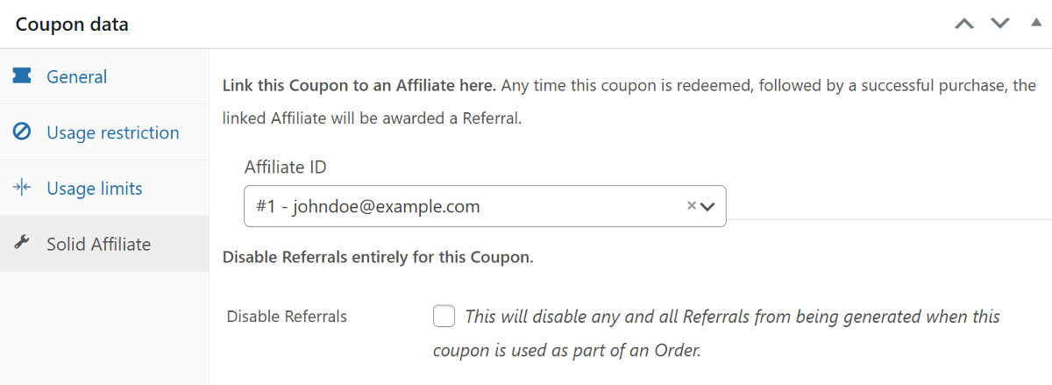Click the General tab ticket icon

tap(22, 76)
